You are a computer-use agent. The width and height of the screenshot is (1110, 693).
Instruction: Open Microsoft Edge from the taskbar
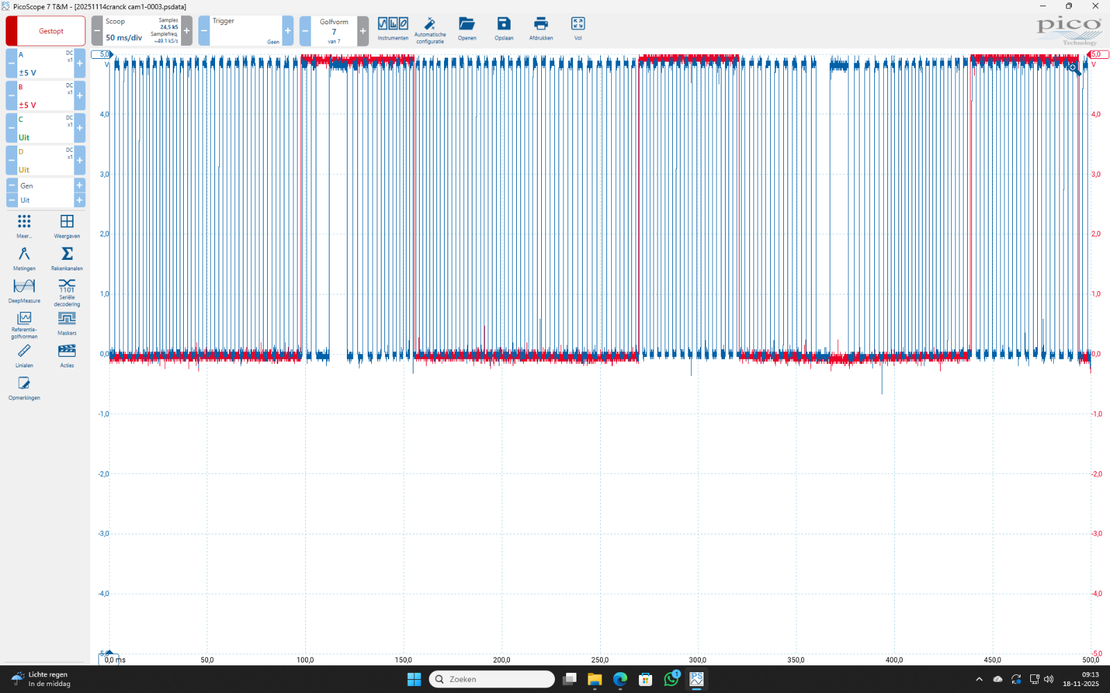click(x=620, y=679)
